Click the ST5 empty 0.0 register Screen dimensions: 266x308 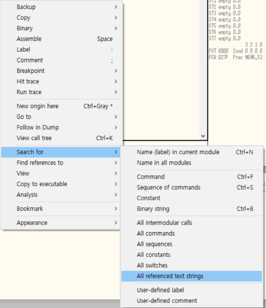click(224, 26)
